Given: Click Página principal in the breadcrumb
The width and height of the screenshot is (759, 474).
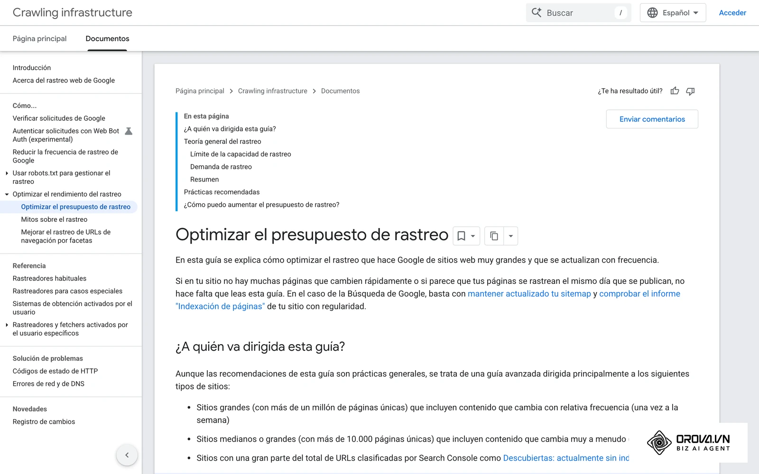Looking at the screenshot, I should pos(200,91).
